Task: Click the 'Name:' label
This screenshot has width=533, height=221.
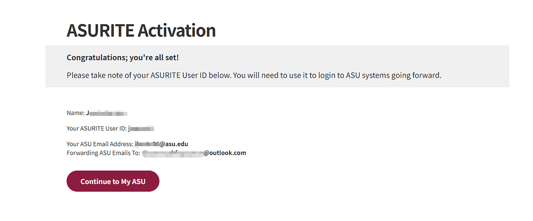Action: click(76, 113)
